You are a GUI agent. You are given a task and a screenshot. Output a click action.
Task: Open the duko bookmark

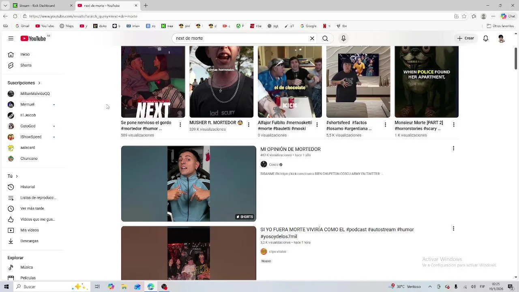coord(100,26)
